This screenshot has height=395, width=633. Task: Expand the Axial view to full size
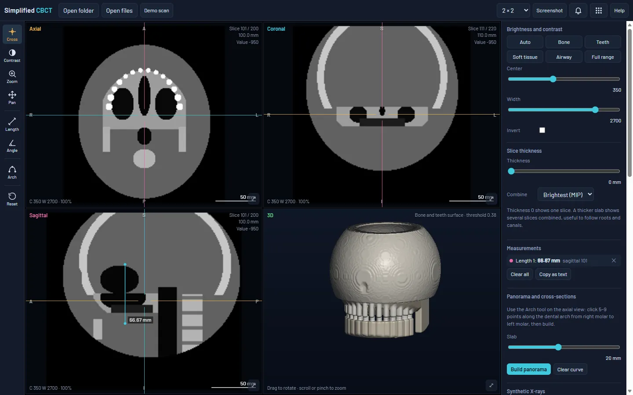pos(254,198)
